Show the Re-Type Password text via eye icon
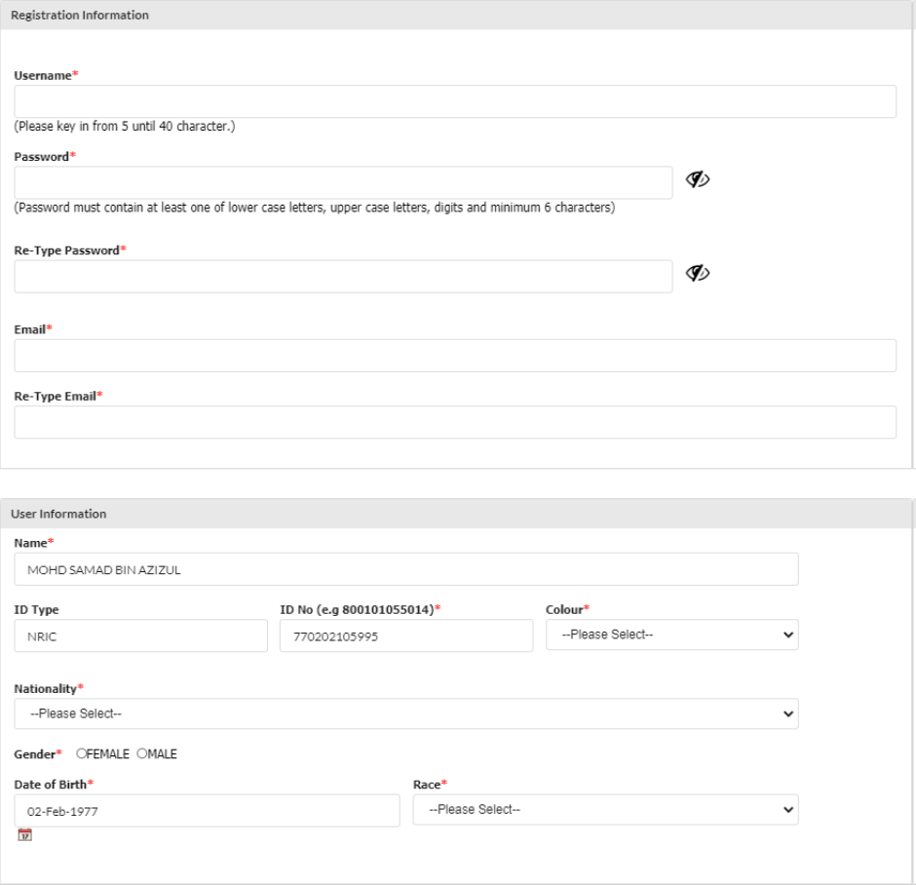The height and width of the screenshot is (885, 916). (x=698, y=275)
